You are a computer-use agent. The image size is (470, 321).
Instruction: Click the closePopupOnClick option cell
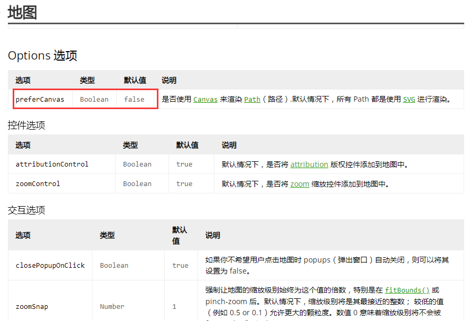click(50, 265)
